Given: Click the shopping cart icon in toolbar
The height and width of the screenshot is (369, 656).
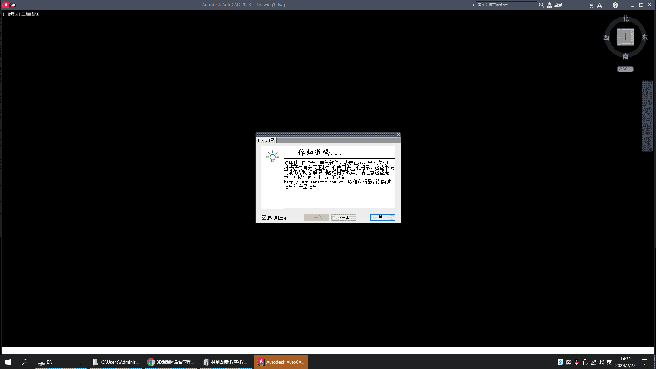Looking at the screenshot, I should point(591,5).
